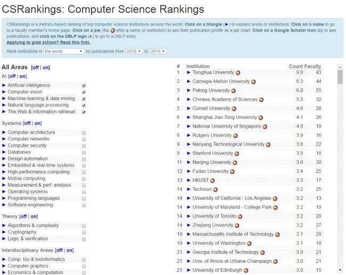Show Stanford University pie chart

click(236, 154)
